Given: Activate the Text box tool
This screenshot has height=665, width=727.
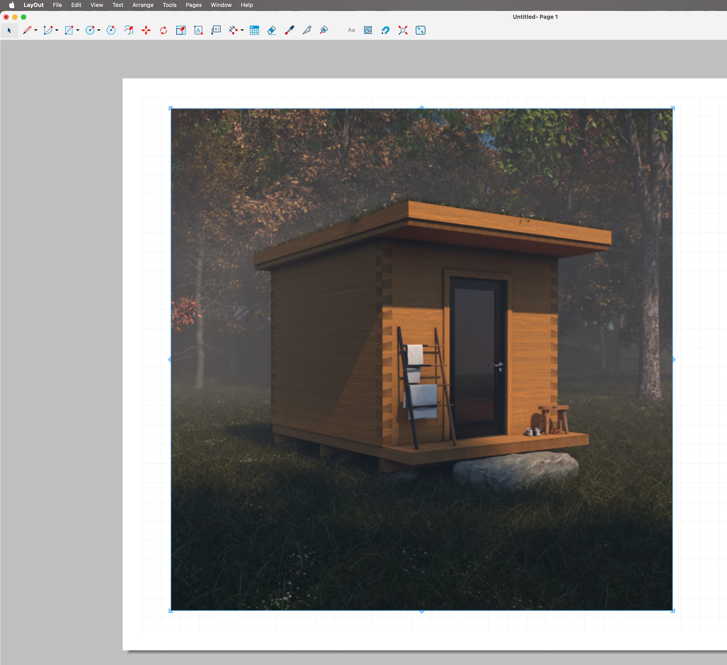Looking at the screenshot, I should pos(198,30).
